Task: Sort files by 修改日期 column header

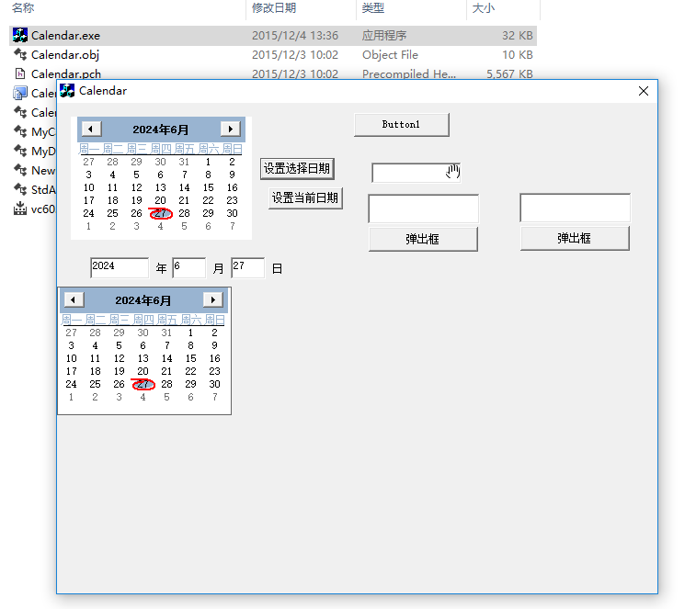Action: coord(273,8)
